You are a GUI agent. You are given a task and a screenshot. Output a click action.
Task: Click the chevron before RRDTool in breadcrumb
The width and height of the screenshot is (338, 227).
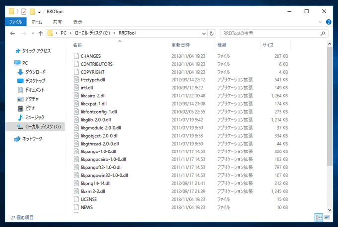114,33
